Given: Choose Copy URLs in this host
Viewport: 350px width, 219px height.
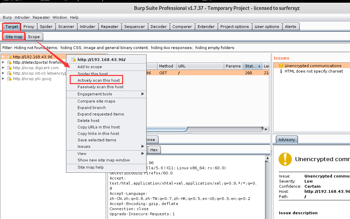Looking at the screenshot, I should pos(106,127).
